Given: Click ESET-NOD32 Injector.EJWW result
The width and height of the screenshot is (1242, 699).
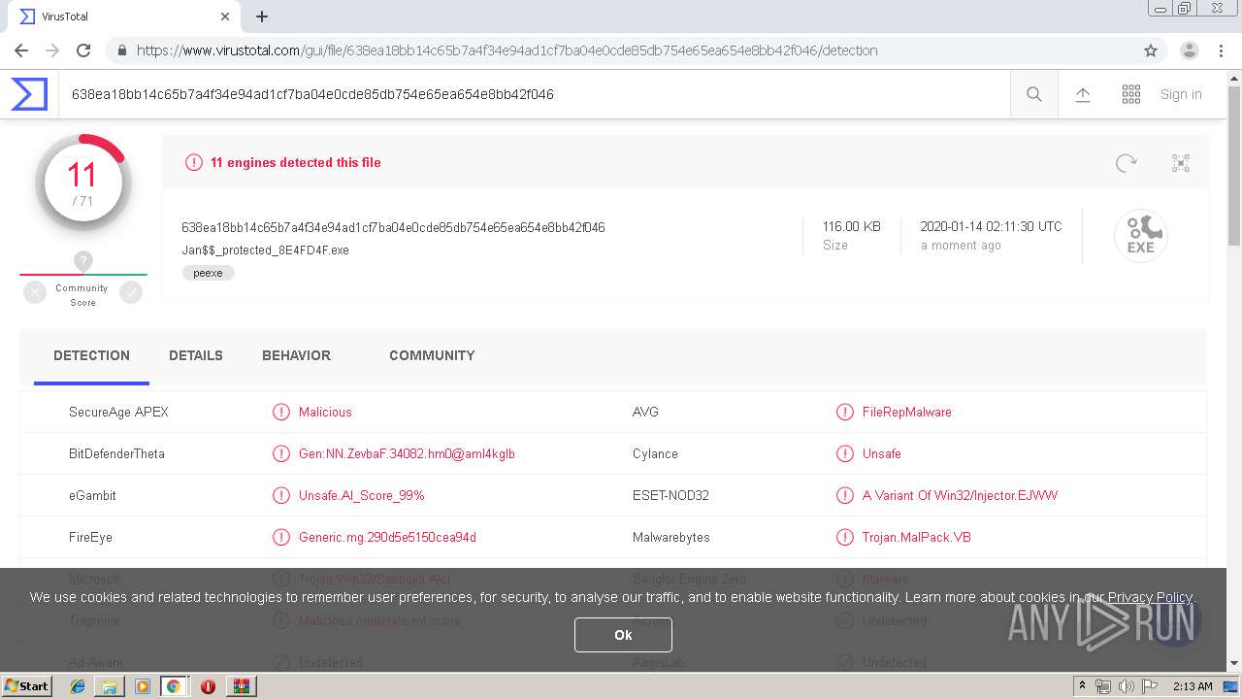Looking at the screenshot, I should click(960, 495).
